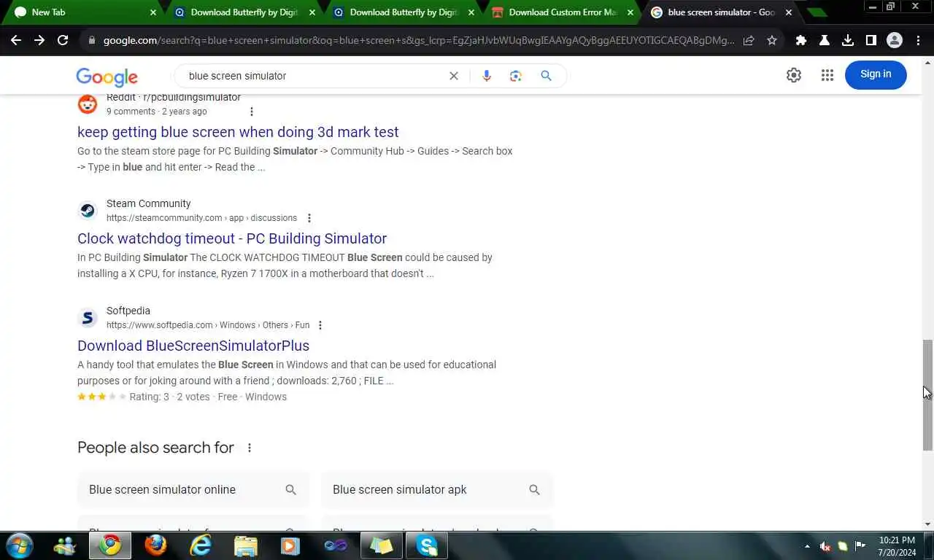Close the New Tab tab
Screen dimensions: 934x560
pos(153,12)
